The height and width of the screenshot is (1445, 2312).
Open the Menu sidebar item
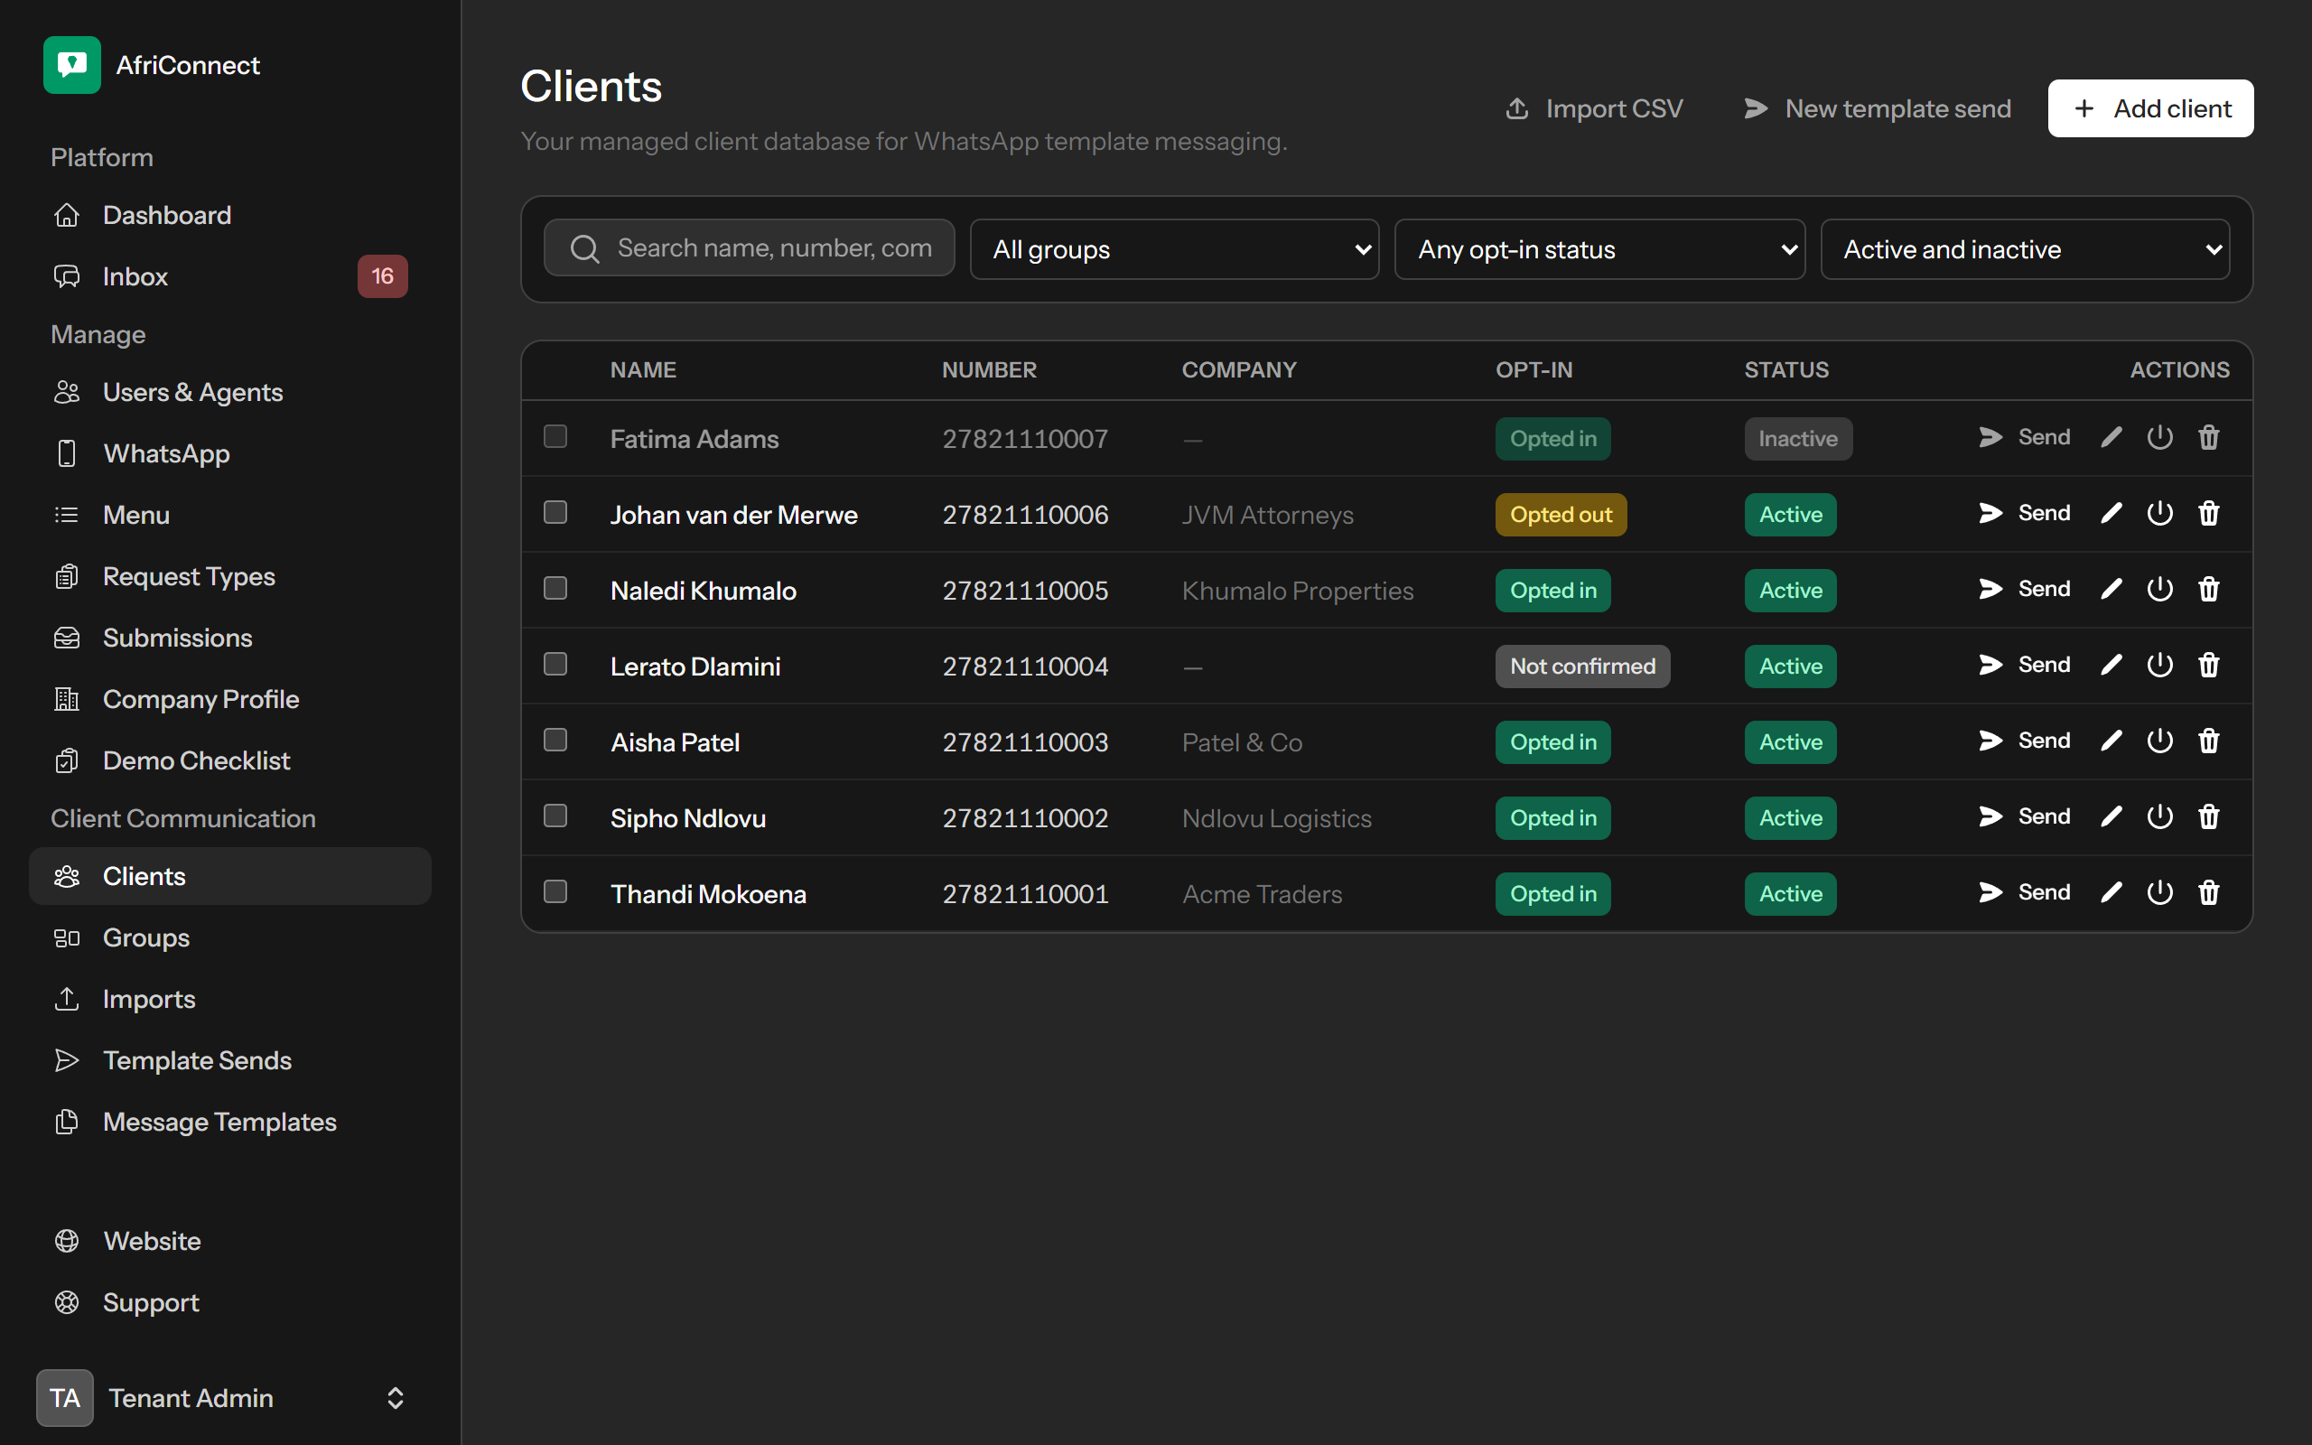click(x=230, y=515)
